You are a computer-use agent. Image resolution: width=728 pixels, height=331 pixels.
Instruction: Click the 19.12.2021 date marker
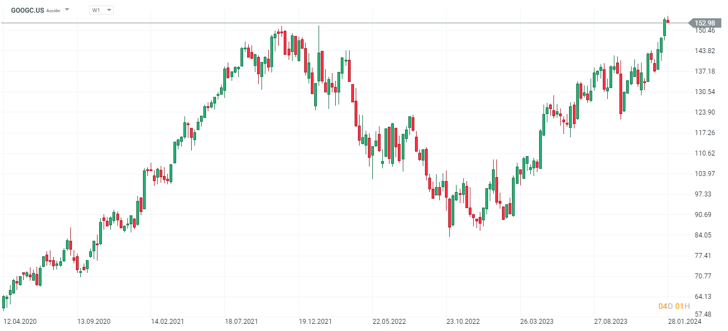coord(315,321)
